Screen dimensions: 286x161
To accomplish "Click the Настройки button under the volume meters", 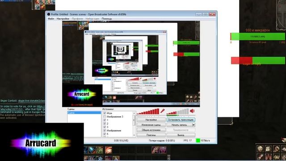I will [151, 120].
